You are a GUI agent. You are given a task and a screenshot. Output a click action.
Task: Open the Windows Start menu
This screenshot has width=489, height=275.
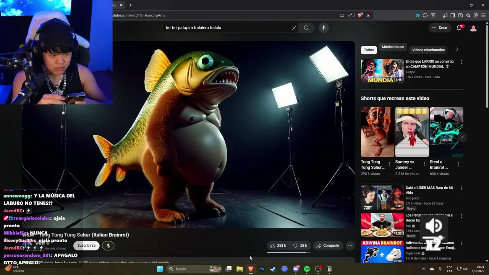click(x=160, y=269)
